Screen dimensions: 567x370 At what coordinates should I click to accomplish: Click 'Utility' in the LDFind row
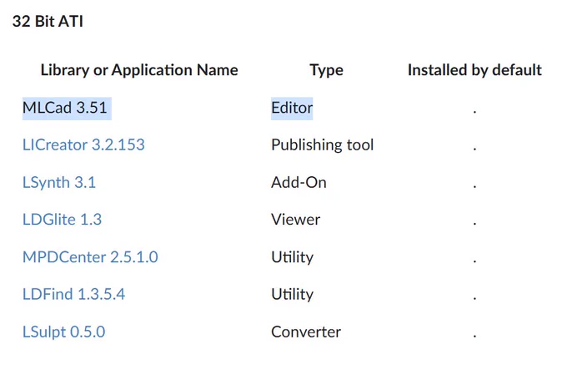293,294
